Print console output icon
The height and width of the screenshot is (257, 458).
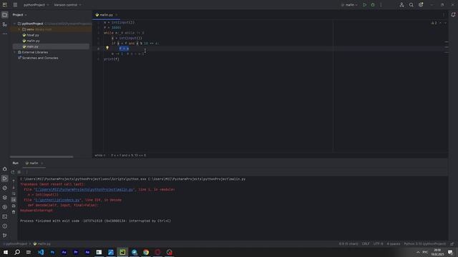(14, 206)
